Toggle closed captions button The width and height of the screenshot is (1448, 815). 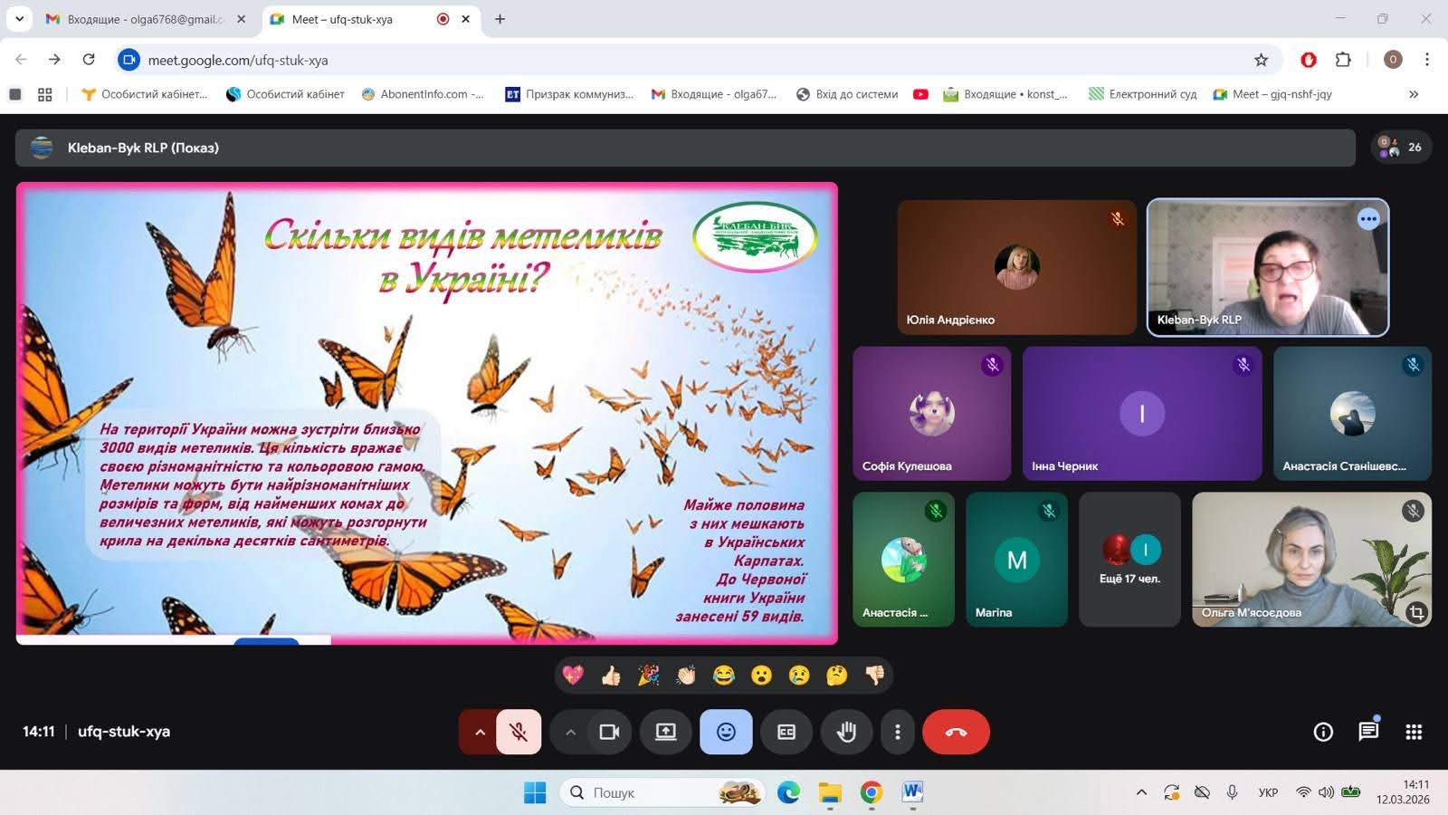786,732
